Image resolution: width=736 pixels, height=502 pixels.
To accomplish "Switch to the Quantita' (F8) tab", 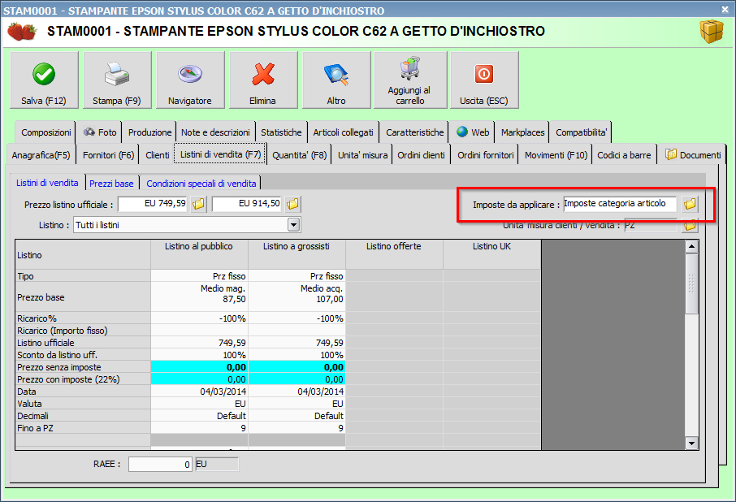I will (300, 155).
